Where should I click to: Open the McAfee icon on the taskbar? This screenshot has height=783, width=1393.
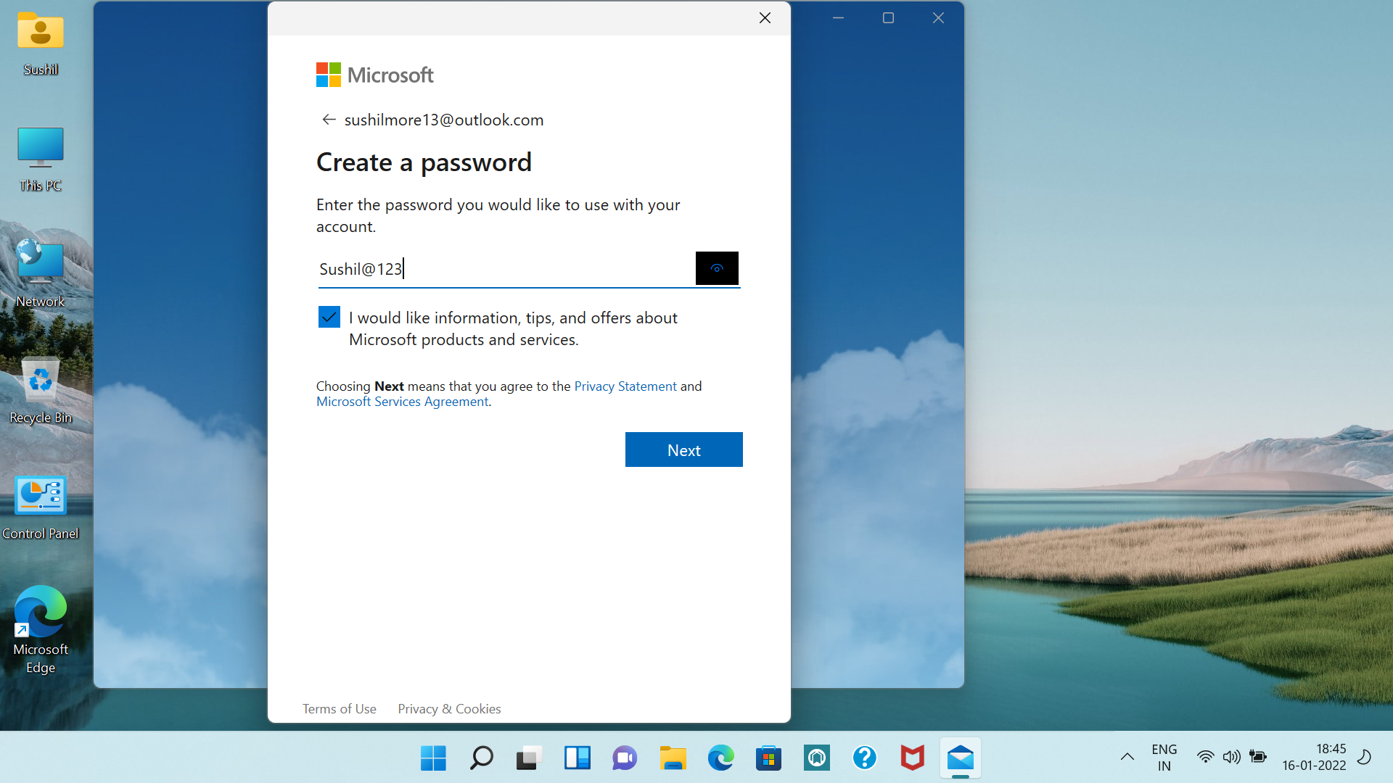click(x=912, y=758)
